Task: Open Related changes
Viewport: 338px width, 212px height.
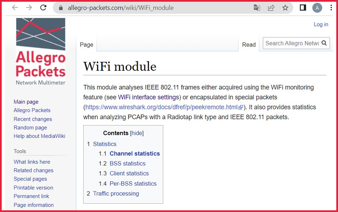Action: coord(33,170)
